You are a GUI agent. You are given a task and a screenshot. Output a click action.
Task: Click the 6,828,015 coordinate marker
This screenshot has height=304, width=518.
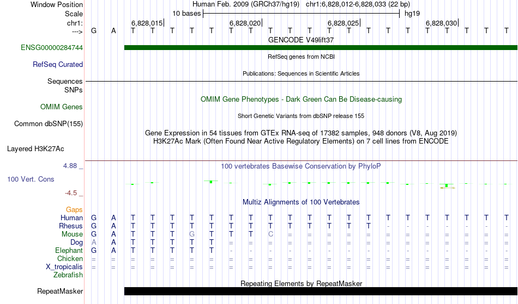click(x=147, y=23)
